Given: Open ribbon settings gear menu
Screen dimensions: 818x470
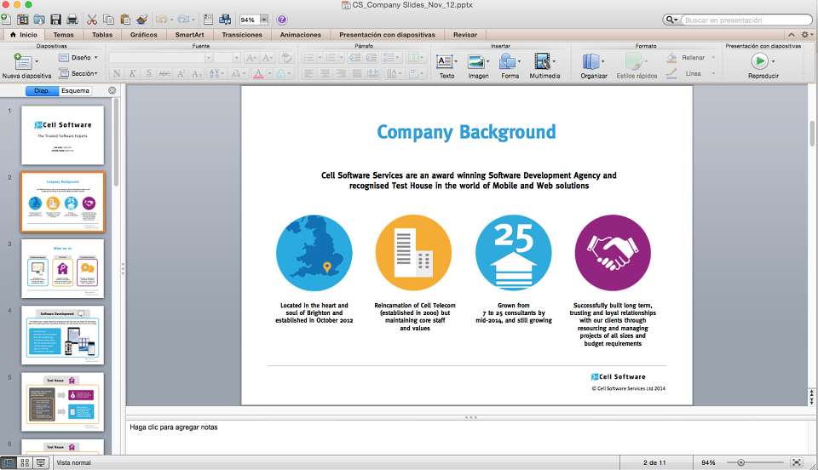Looking at the screenshot, I should [x=806, y=35].
